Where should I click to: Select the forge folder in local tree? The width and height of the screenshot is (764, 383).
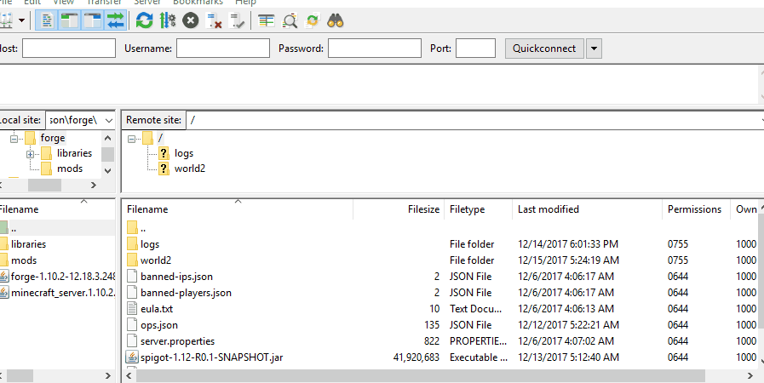(x=53, y=138)
